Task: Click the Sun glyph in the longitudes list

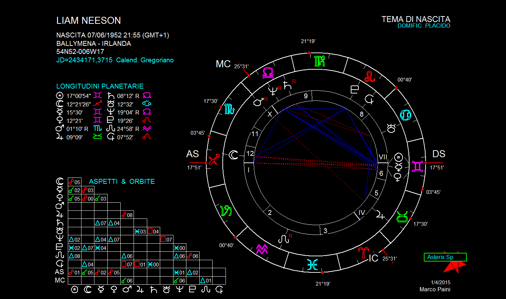Action: [x=60, y=96]
